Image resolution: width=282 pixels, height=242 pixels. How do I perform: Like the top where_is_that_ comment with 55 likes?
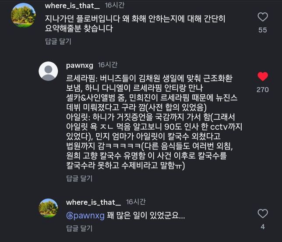[x=262, y=18]
